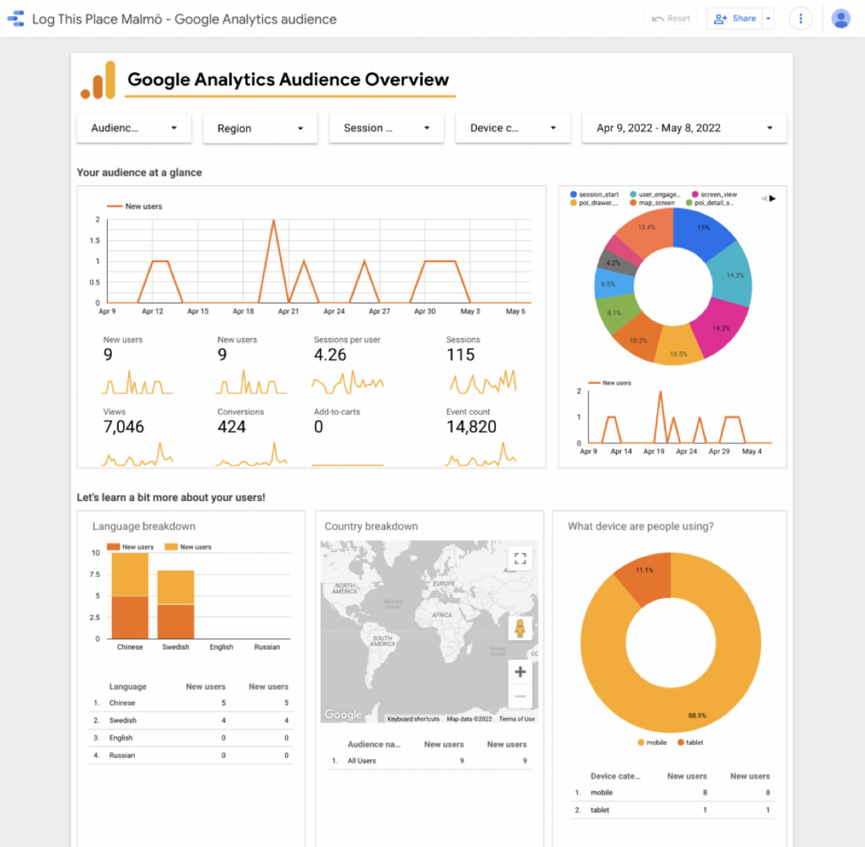This screenshot has height=847, width=865.
Task: Zoom in on the country map
Action: (520, 672)
